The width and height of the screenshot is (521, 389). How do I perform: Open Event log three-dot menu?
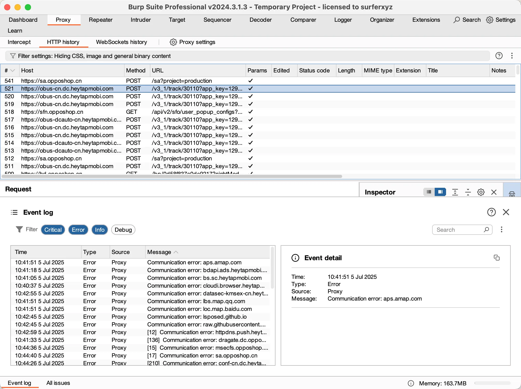click(502, 229)
